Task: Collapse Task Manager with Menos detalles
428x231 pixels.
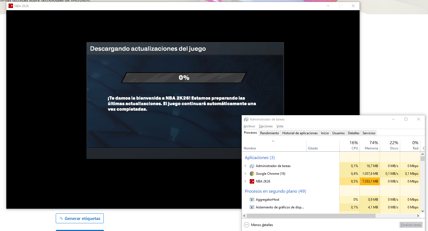Action: [259, 225]
